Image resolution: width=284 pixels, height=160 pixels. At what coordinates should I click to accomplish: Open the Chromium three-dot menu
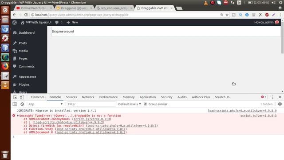tap(280, 15)
